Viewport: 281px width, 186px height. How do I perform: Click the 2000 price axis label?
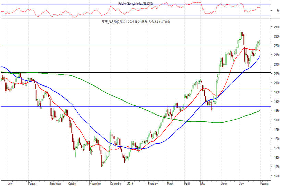277,83
